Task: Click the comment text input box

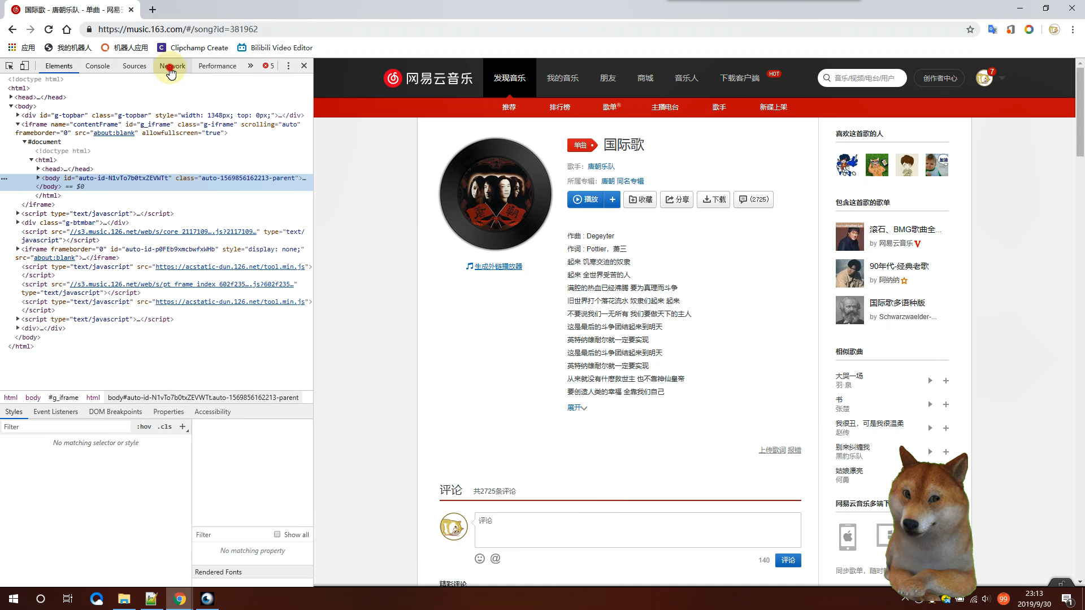Action: 637,530
